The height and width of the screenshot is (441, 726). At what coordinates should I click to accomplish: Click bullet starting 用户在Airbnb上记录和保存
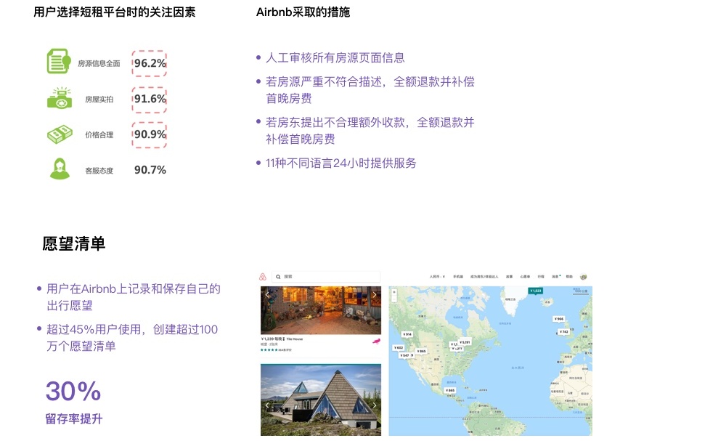pyautogui.click(x=134, y=297)
